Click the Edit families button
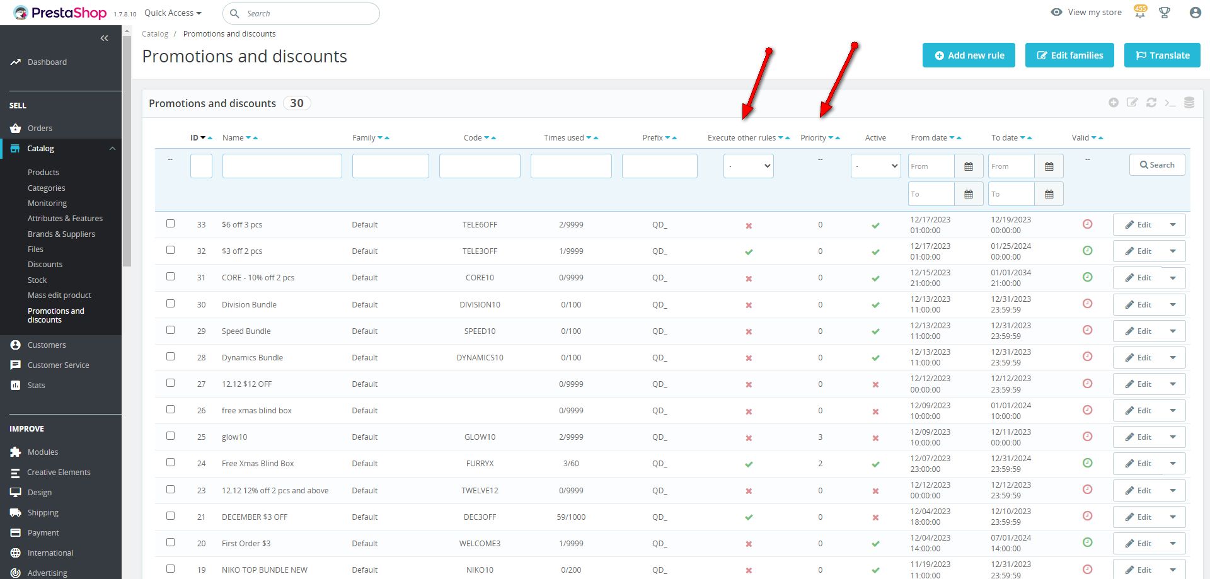This screenshot has width=1210, height=579. click(1069, 55)
